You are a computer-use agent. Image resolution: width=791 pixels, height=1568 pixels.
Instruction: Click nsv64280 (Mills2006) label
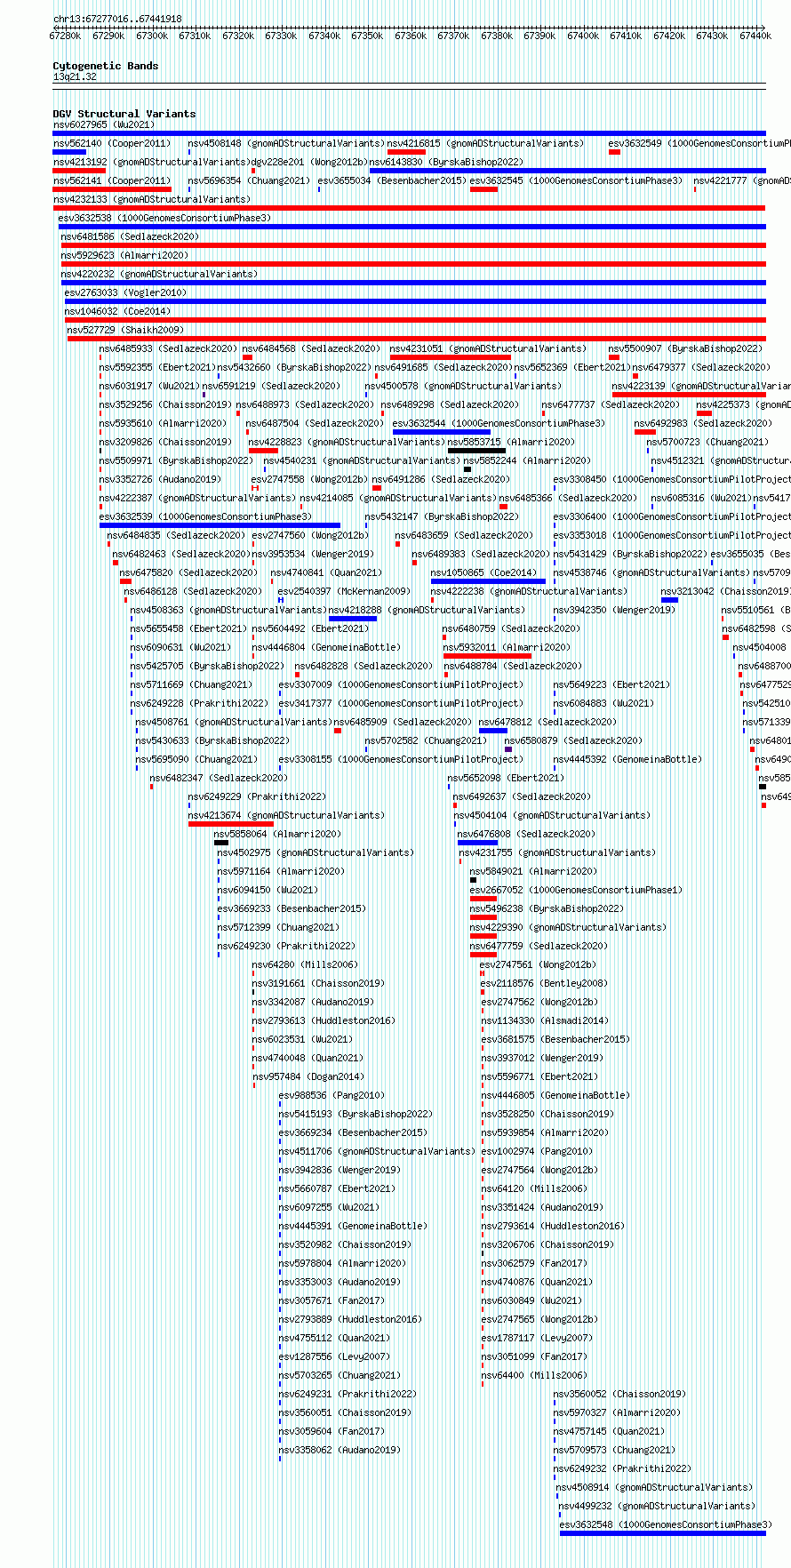306,964
